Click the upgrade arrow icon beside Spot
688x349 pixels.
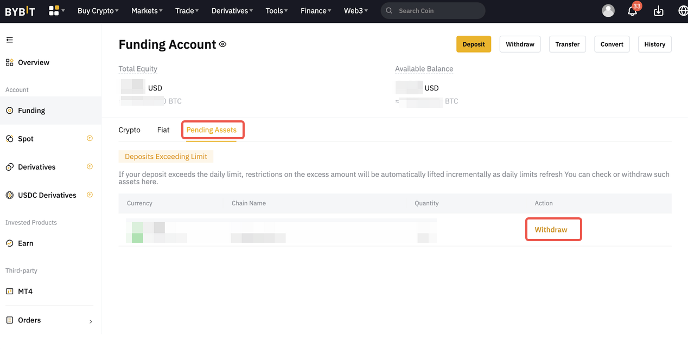[90, 138]
